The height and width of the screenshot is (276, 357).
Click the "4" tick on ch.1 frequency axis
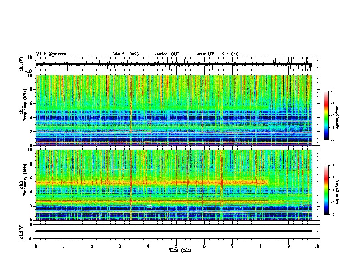[x=31, y=118]
